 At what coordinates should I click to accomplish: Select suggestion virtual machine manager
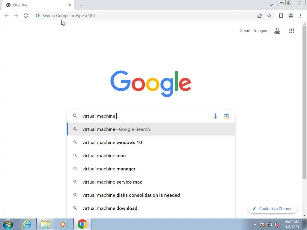click(x=151, y=169)
